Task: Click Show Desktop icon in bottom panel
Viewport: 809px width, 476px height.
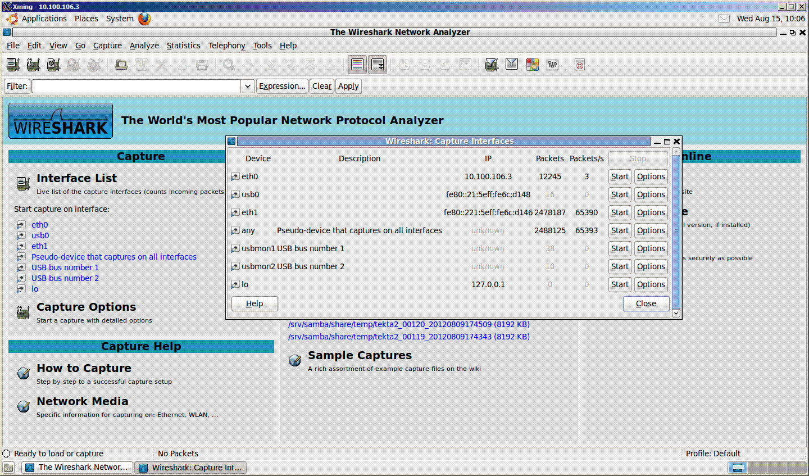Action: click(x=8, y=468)
